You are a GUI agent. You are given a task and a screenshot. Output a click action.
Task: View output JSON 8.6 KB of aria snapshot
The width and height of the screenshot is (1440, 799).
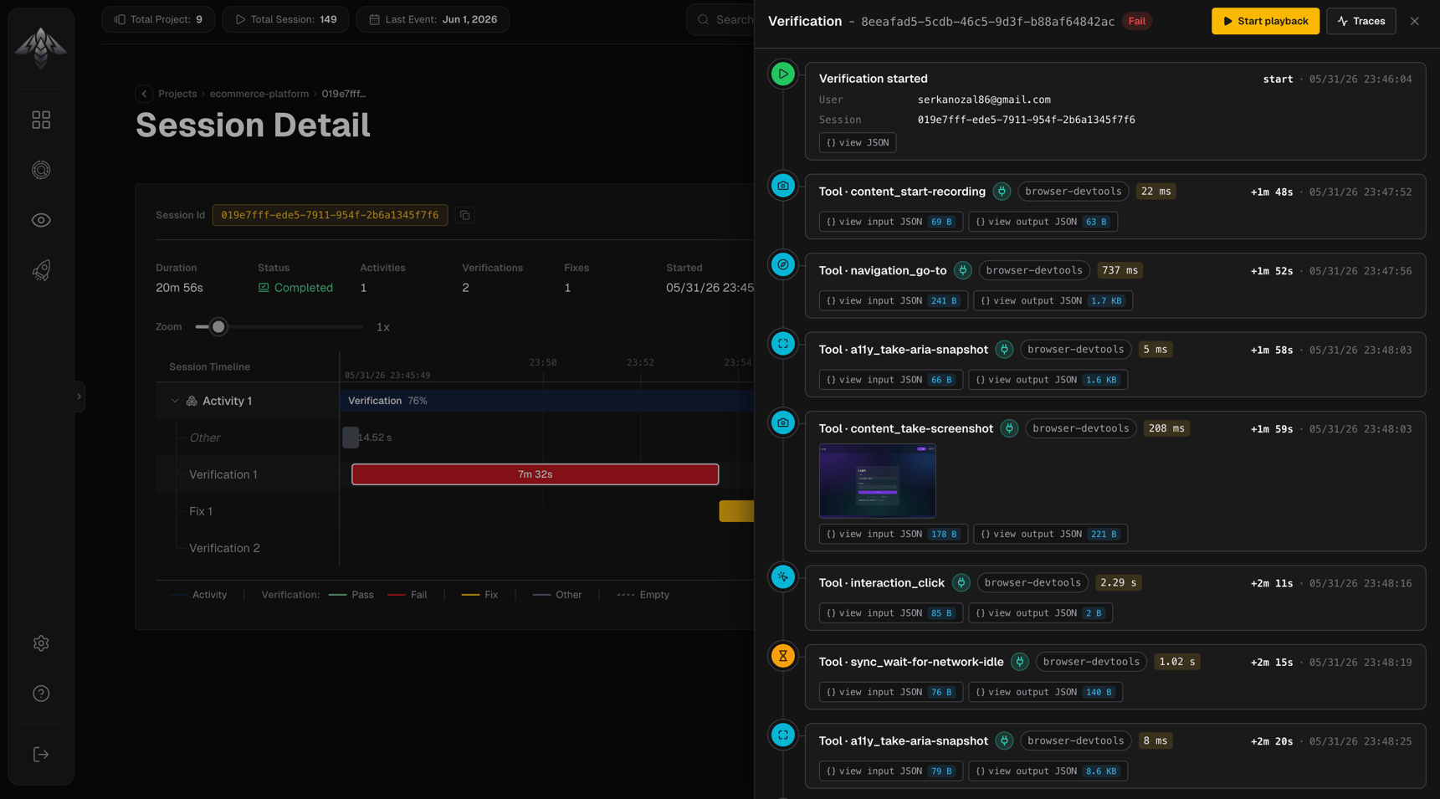[x=1048, y=771]
